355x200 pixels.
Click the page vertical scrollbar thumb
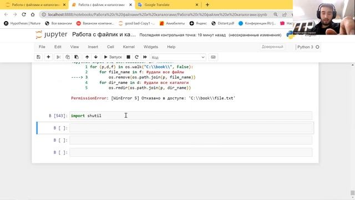(353, 193)
